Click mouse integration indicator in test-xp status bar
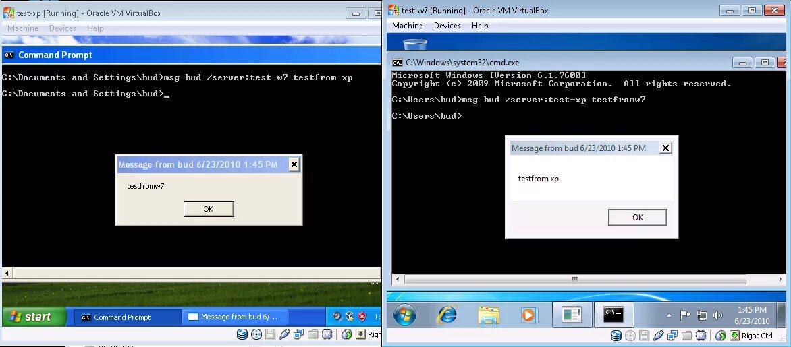Screen dimensions: 791x347 coord(346,334)
